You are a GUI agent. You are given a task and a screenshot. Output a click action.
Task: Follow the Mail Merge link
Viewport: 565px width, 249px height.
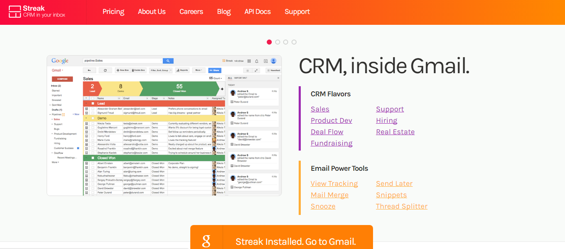pyautogui.click(x=330, y=195)
